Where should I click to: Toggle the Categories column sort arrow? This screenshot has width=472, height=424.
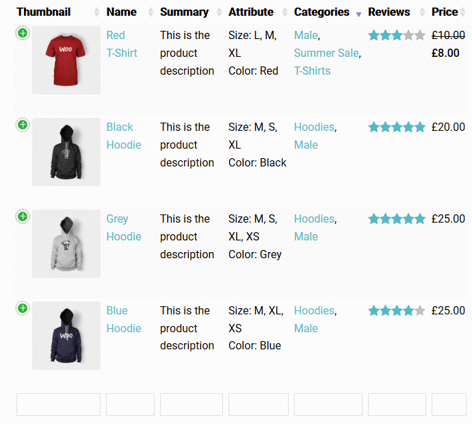tap(358, 14)
